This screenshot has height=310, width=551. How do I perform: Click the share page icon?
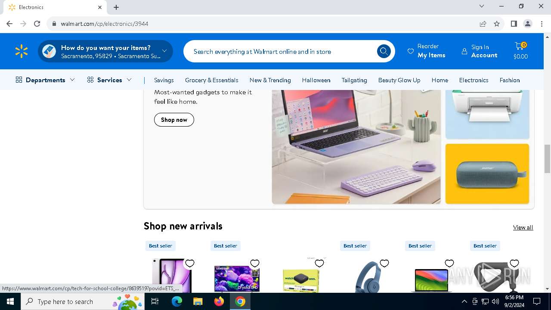[483, 24]
